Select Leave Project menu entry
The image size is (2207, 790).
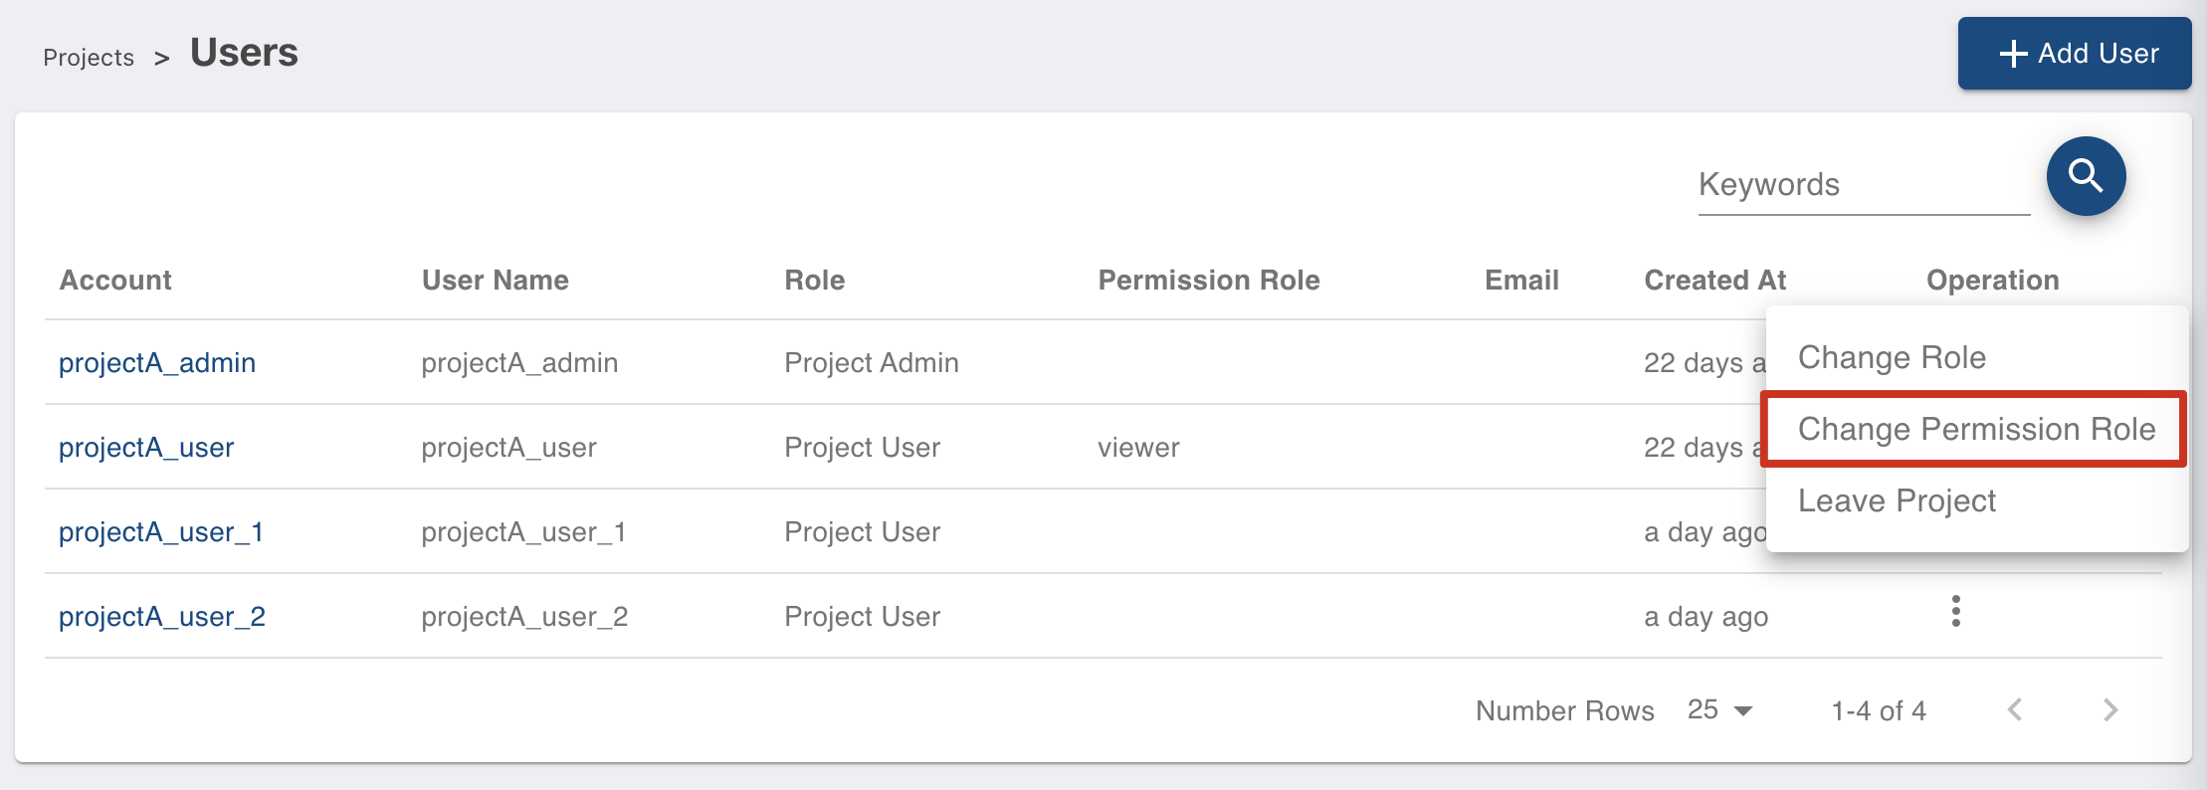click(1976, 500)
